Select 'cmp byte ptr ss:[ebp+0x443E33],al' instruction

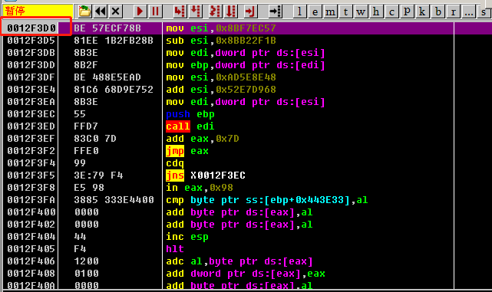coord(266,200)
